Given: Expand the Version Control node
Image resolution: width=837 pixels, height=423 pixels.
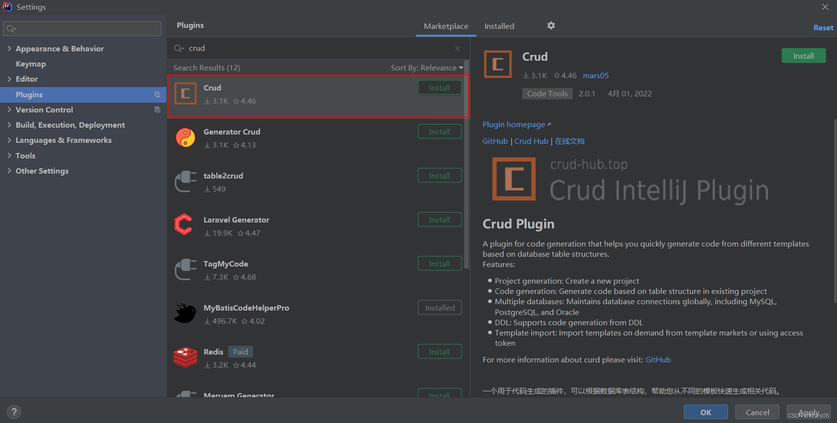Looking at the screenshot, I should click(x=9, y=110).
